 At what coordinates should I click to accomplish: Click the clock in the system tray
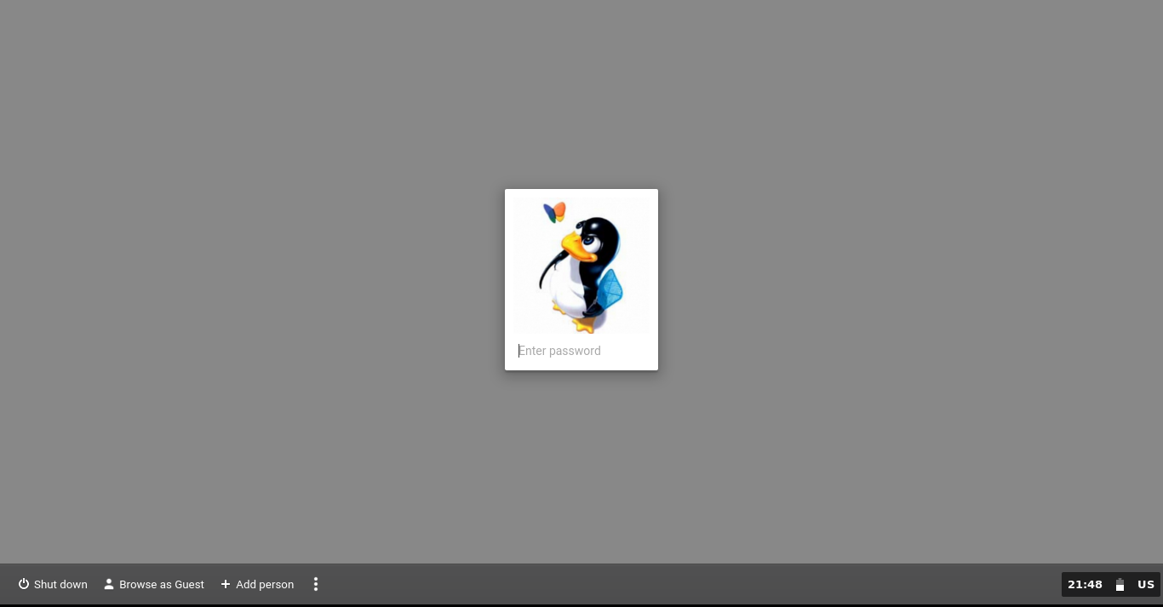(x=1085, y=584)
